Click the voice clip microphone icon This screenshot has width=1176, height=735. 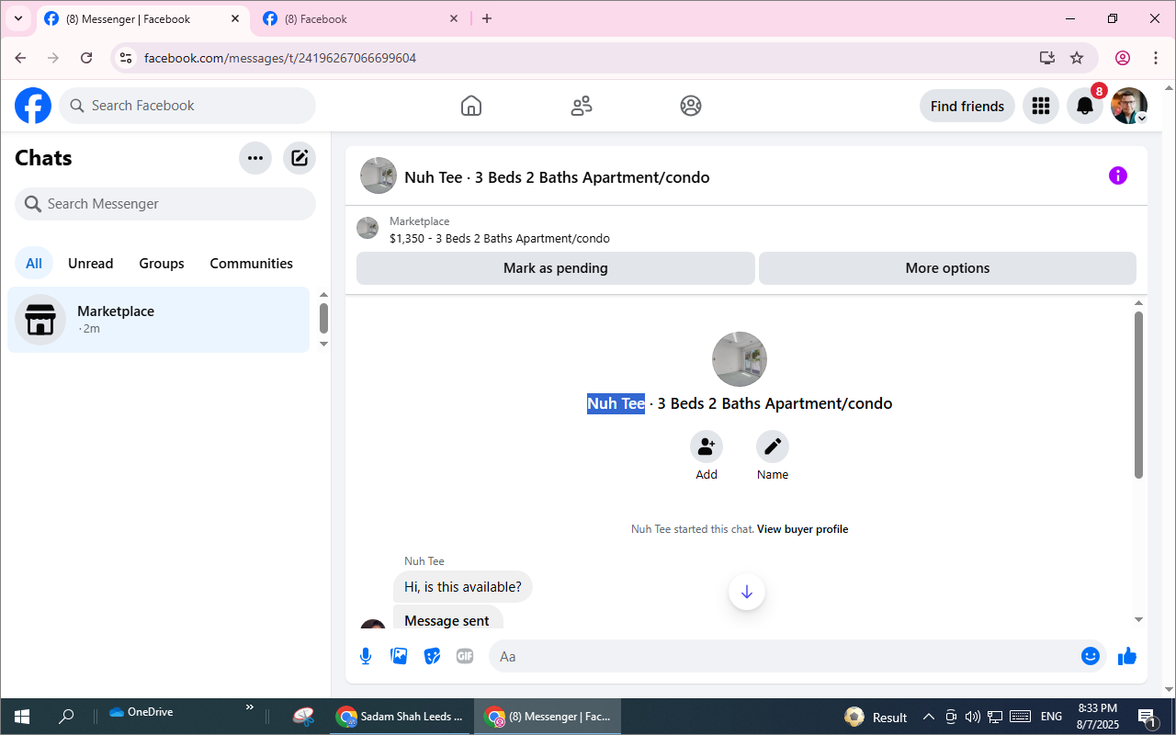pyautogui.click(x=366, y=656)
